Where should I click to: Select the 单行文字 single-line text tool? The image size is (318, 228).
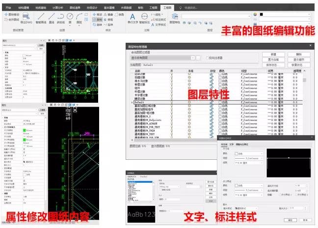click(132, 18)
